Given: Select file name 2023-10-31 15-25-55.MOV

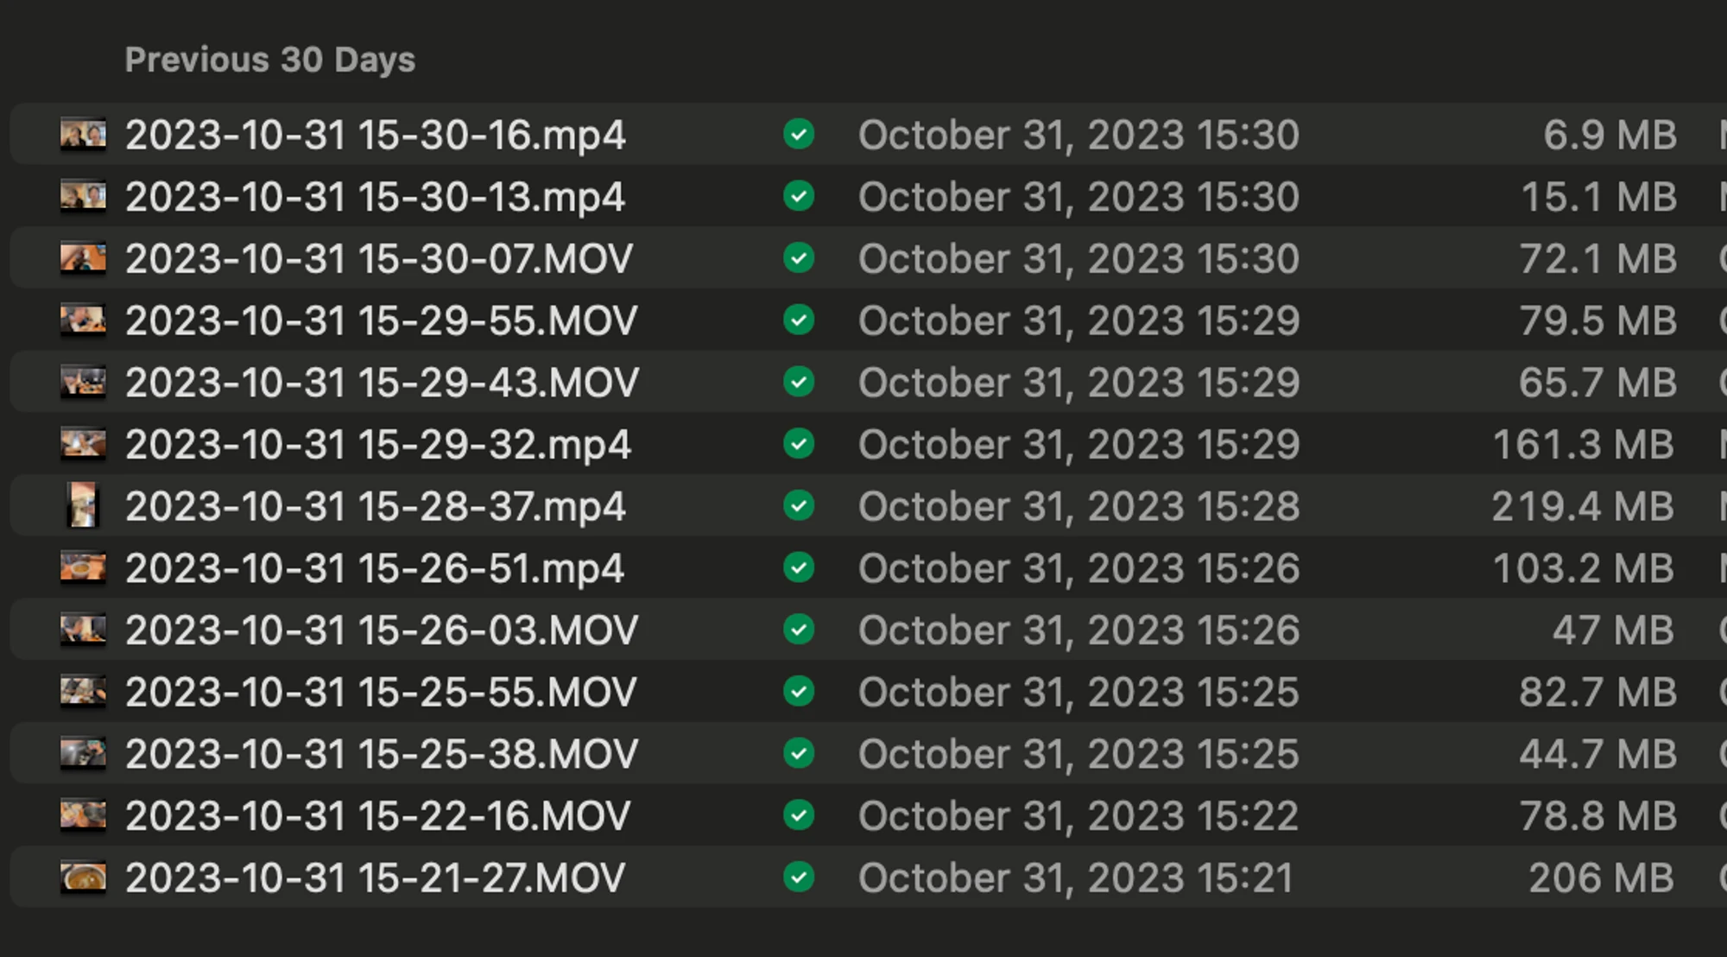Looking at the screenshot, I should click(381, 693).
